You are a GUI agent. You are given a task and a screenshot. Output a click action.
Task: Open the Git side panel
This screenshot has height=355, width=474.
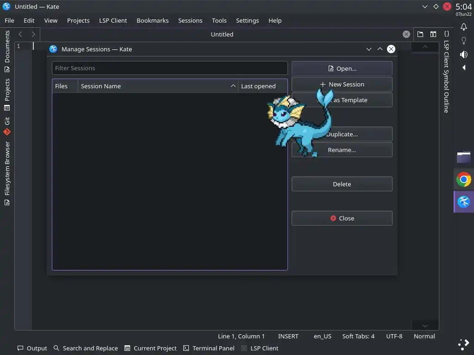coord(7,126)
